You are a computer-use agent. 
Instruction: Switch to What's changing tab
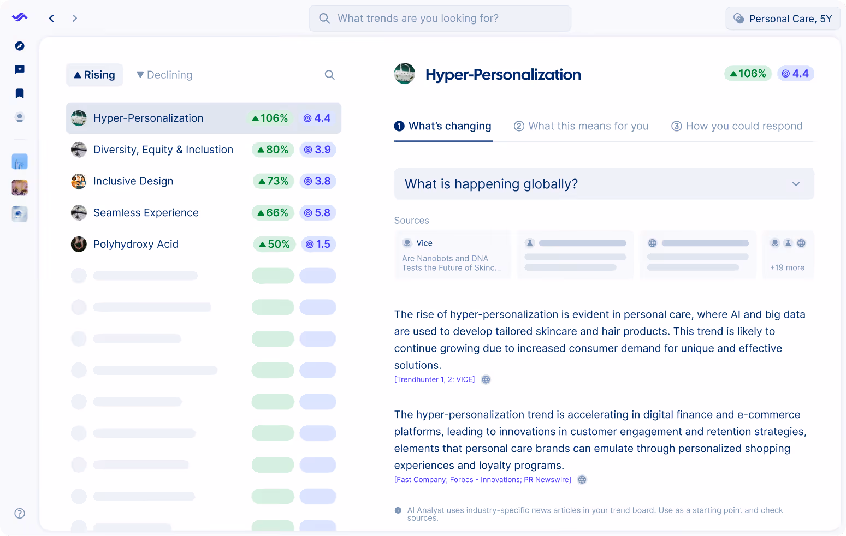coord(443,126)
